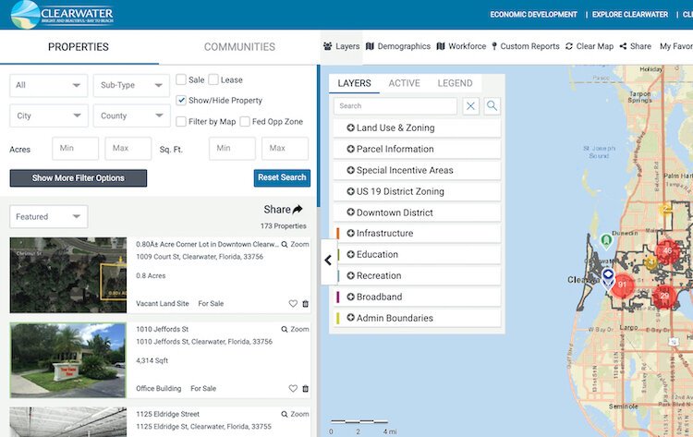Viewport: 693px width, 437px height.
Task: Toggle the Fed Opp Zone checkbox
Action: pos(245,122)
